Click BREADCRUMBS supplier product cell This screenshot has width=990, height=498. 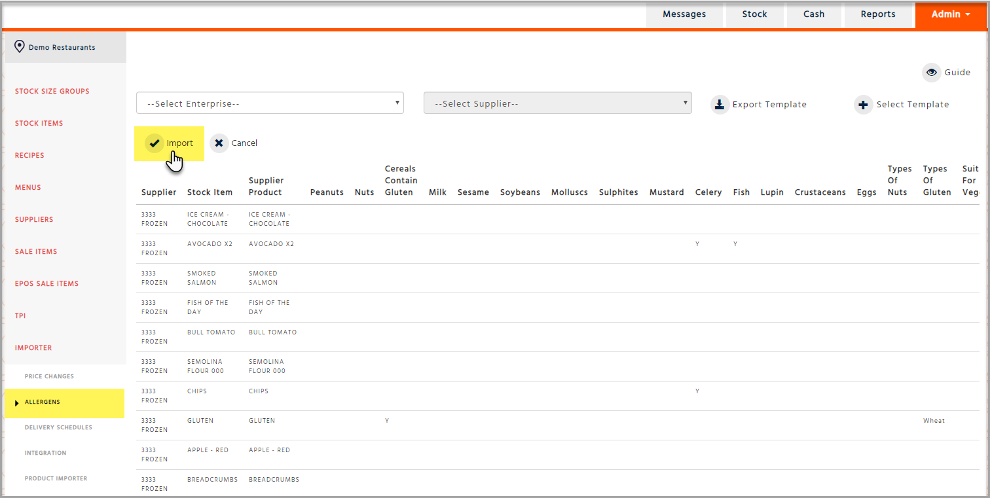pyautogui.click(x=274, y=480)
